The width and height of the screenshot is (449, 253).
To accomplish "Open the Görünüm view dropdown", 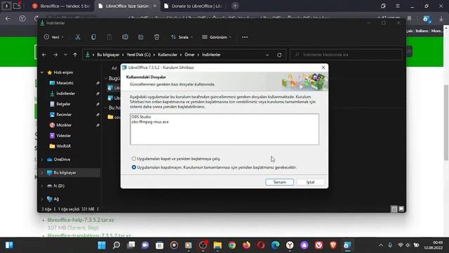I will pos(217,37).
